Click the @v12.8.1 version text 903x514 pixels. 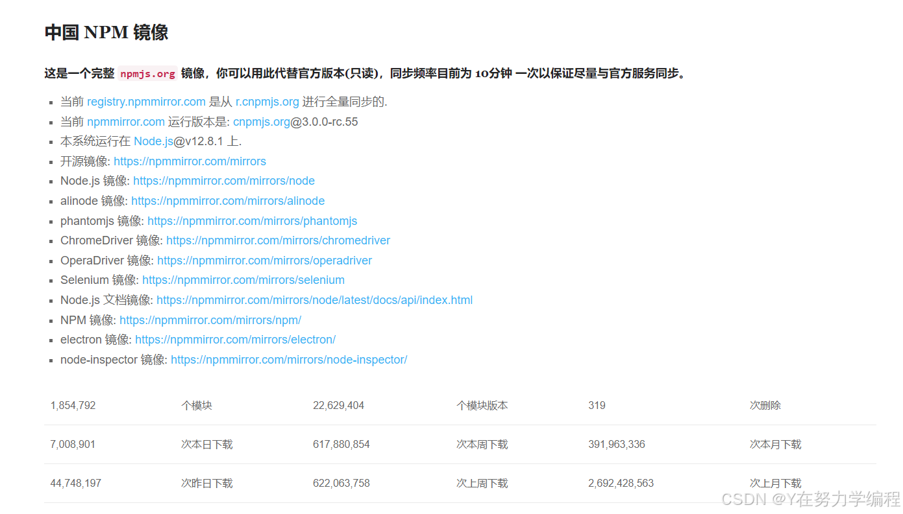click(198, 141)
